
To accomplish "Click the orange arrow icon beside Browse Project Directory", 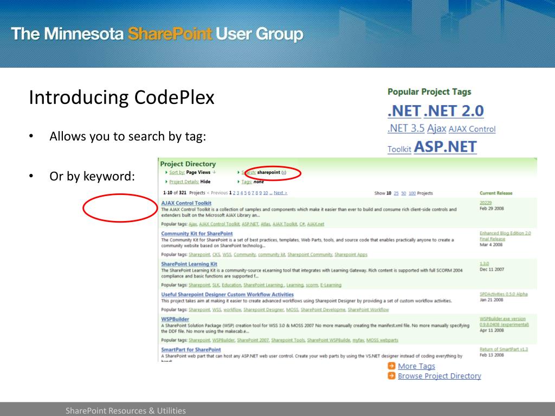I will coord(391,376).
